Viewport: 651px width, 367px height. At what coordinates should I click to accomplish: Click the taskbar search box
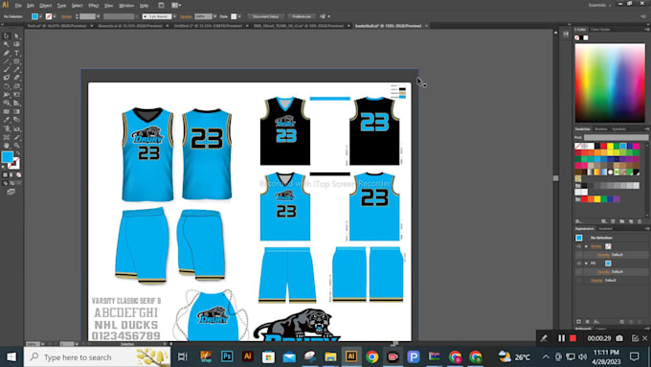click(97, 356)
